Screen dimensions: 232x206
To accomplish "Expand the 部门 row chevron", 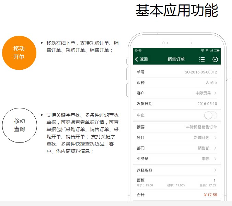I will (215, 148).
